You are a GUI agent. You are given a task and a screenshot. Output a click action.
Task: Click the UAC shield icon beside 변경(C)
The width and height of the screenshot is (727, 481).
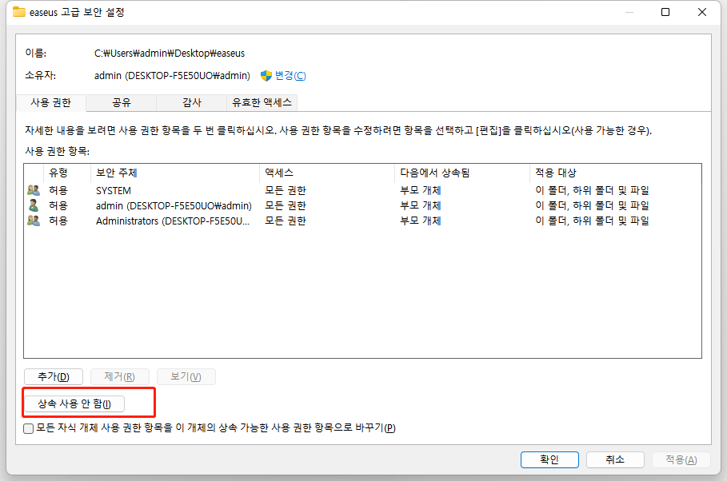click(x=265, y=75)
